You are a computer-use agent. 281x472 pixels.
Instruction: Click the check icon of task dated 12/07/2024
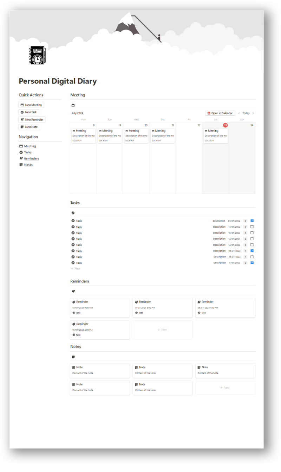(73, 239)
